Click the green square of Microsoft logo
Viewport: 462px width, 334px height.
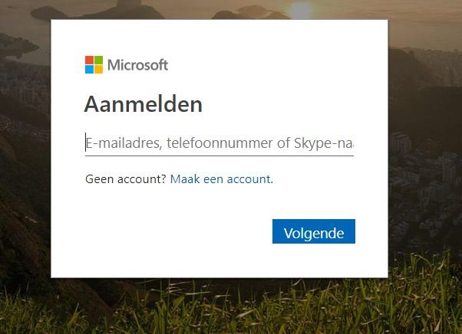99,60
